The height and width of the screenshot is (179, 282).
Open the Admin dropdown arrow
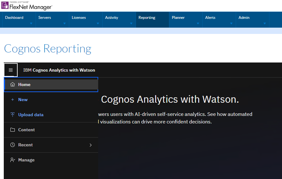265,24
